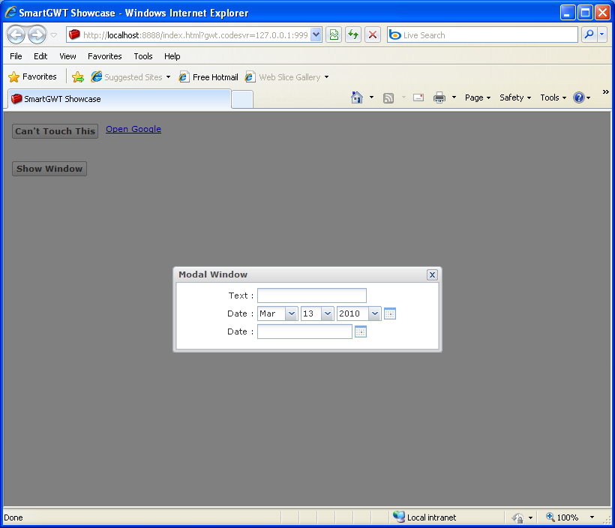Open the Tools command bar menu

tap(553, 97)
